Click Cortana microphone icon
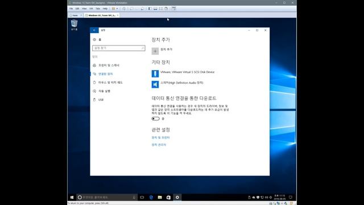The image size is (364, 205). (x=134, y=198)
